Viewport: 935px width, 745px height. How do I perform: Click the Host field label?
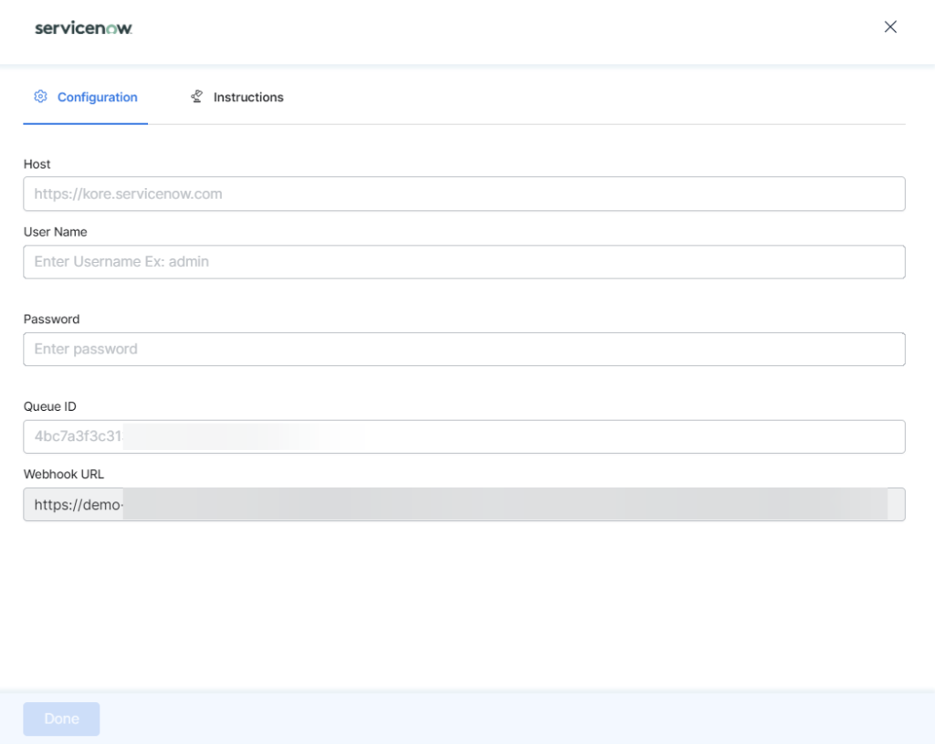click(37, 164)
